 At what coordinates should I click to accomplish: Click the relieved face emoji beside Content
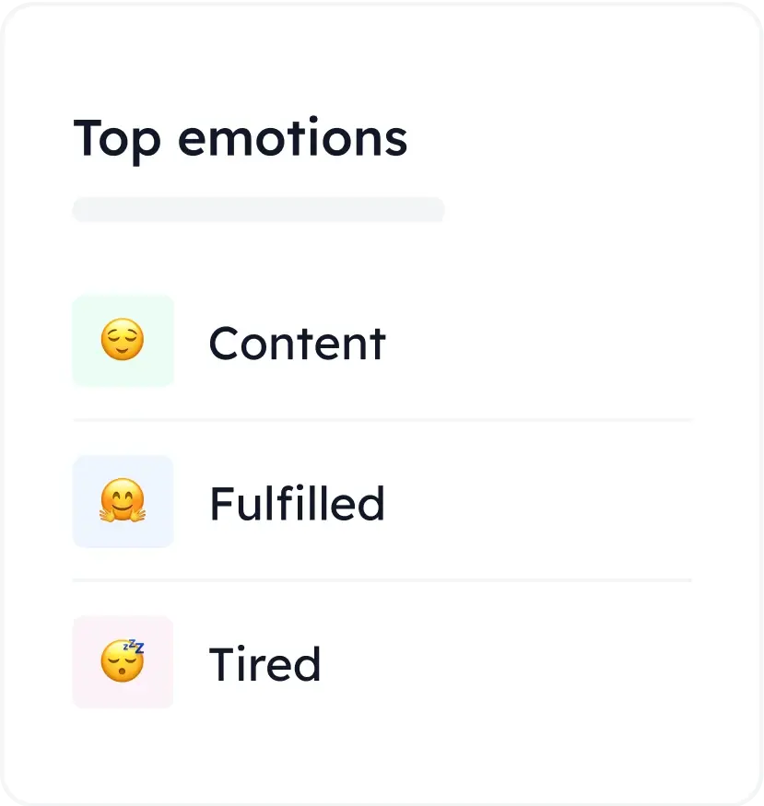tap(123, 342)
